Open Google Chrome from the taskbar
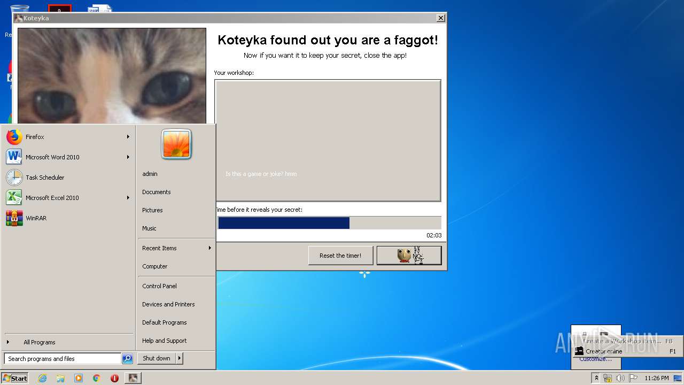 click(97, 378)
